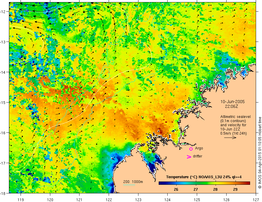This screenshot has width=262, height=202.
Task: Click the color bar label '27'
Action: (x=196, y=189)
